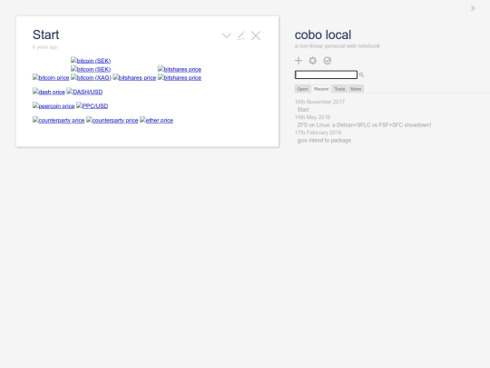Follow the PPC/USD link
This screenshot has height=368, width=490.
[92, 105]
